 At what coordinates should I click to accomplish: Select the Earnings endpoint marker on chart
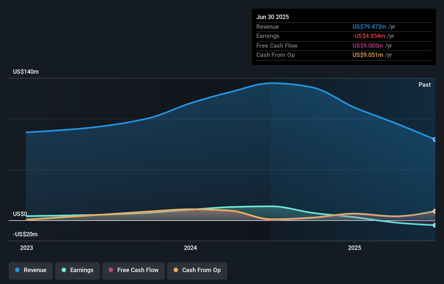[x=435, y=225]
